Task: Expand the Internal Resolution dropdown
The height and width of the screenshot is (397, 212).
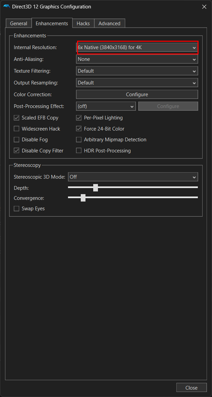Action: [x=137, y=48]
